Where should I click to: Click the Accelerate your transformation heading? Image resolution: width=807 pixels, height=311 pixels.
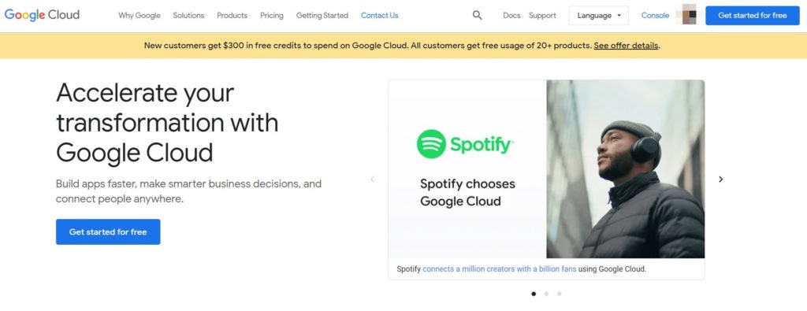point(167,122)
